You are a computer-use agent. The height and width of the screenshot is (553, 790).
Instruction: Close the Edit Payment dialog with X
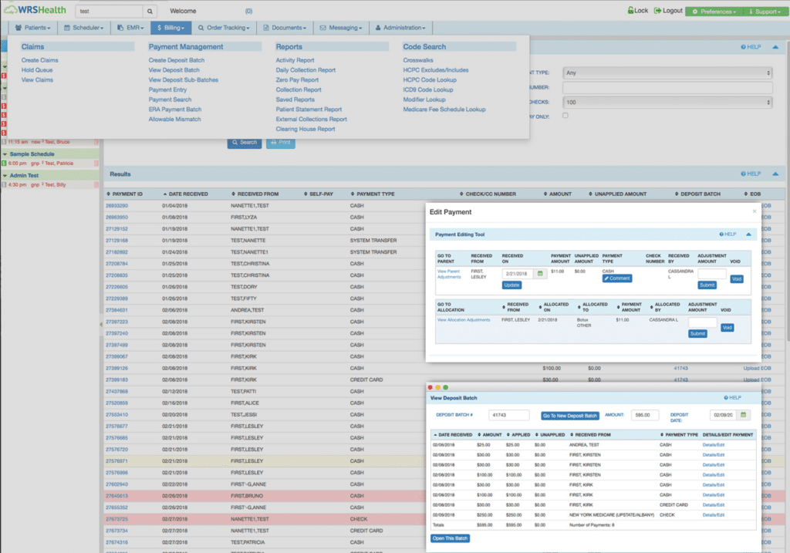pyautogui.click(x=755, y=211)
